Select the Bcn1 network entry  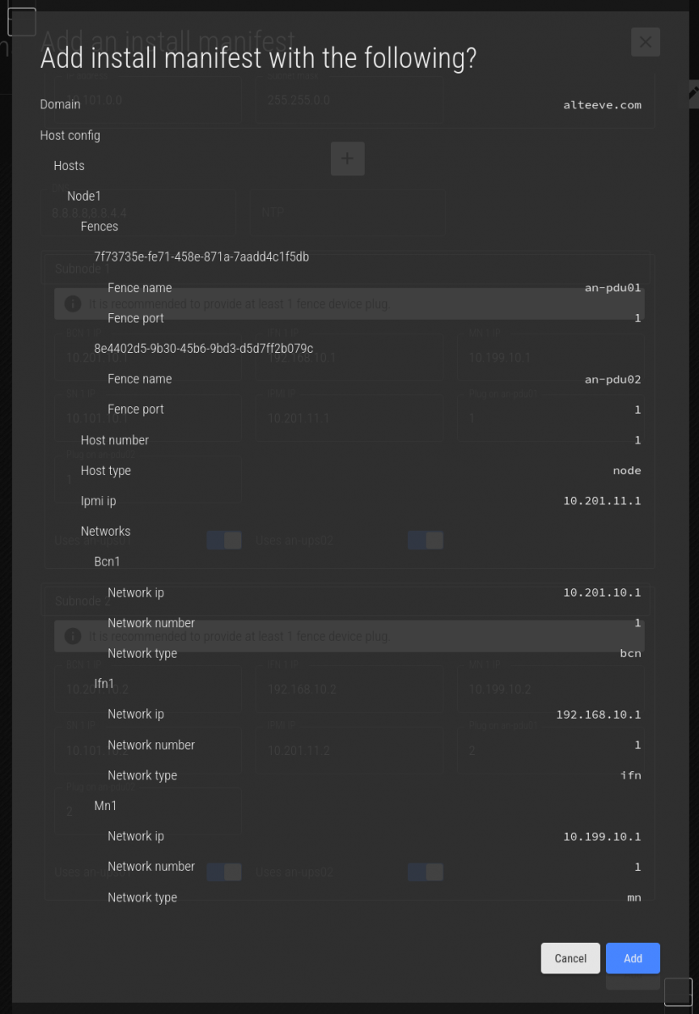(109, 561)
